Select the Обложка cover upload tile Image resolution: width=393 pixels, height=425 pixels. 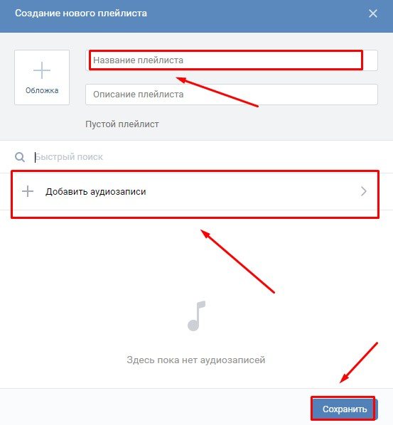(42, 77)
